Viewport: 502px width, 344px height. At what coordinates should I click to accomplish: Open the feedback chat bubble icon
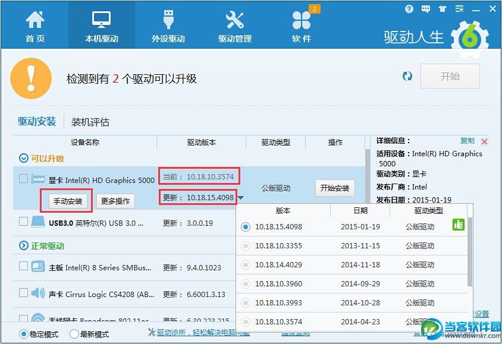click(x=426, y=9)
